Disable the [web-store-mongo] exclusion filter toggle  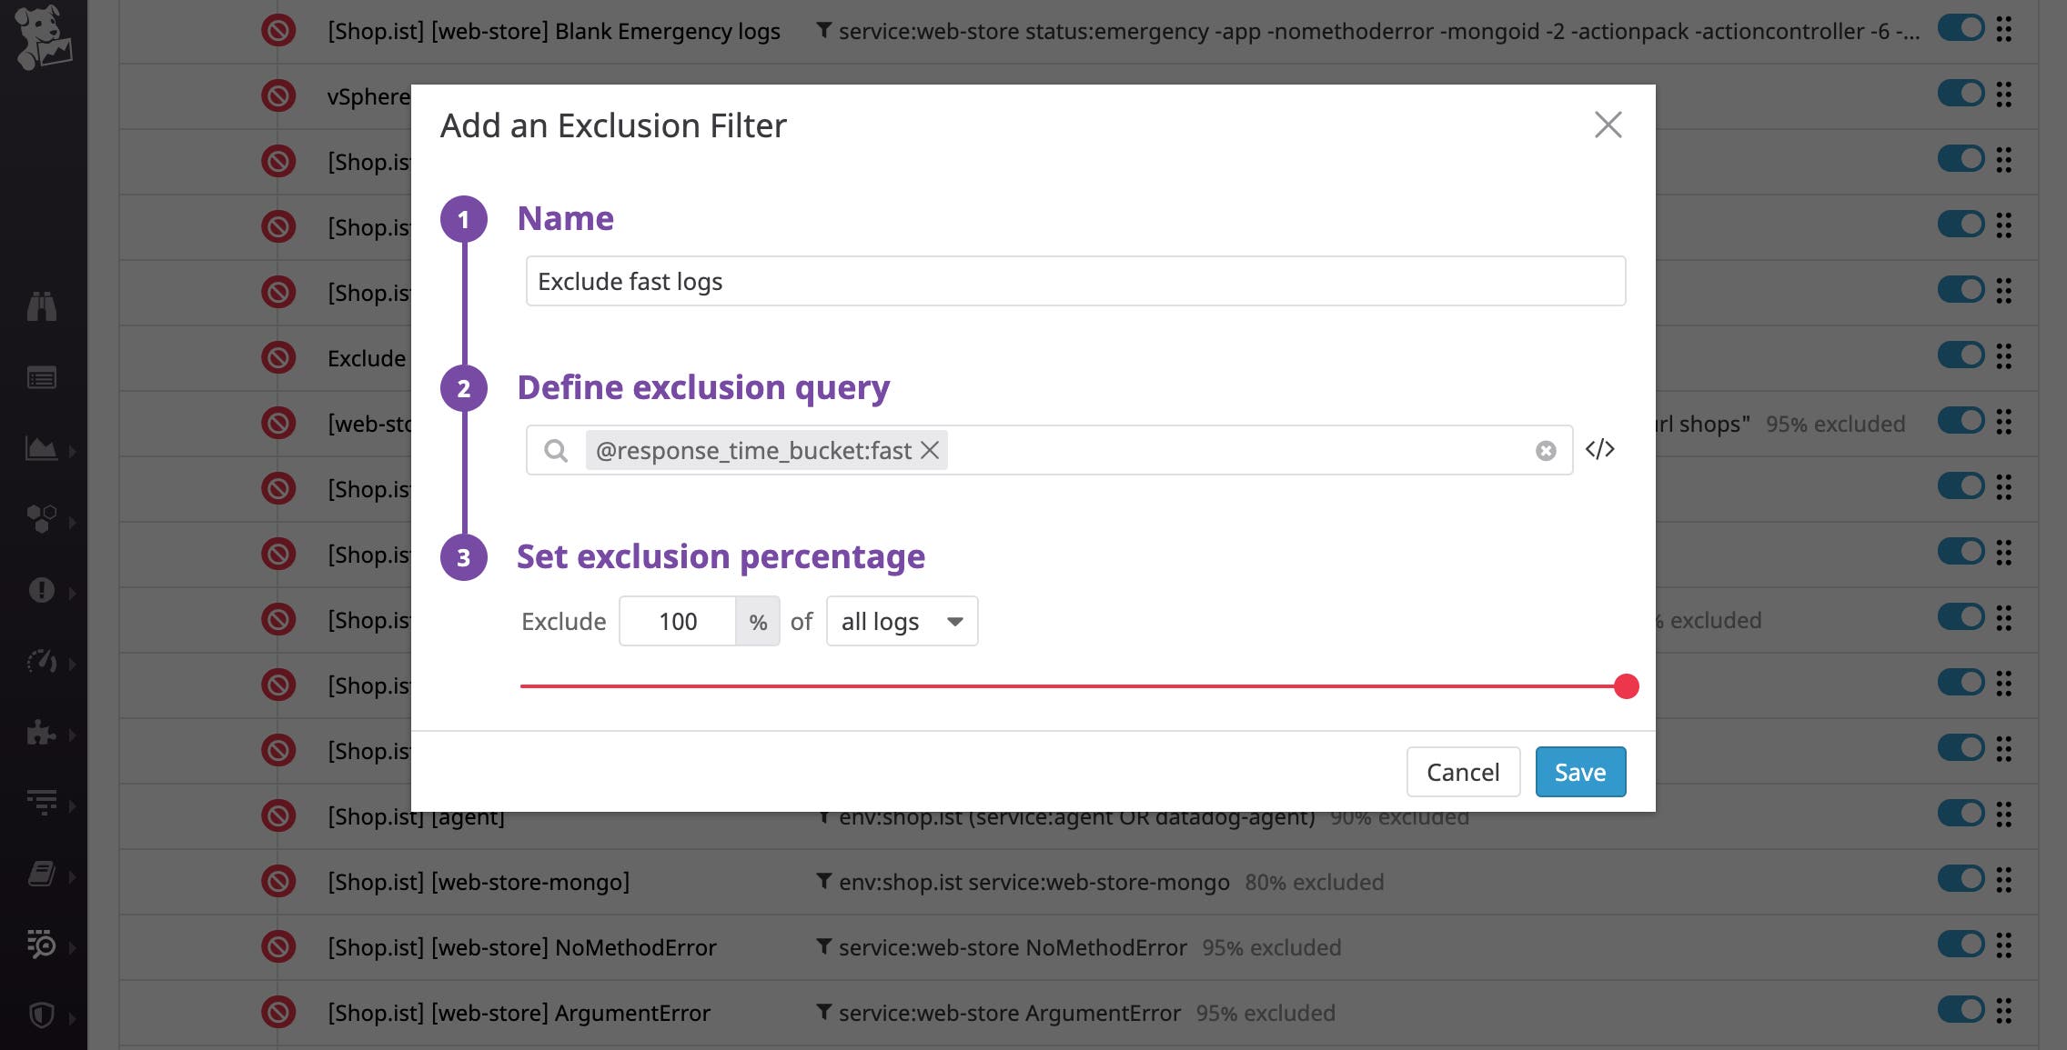1962,879
